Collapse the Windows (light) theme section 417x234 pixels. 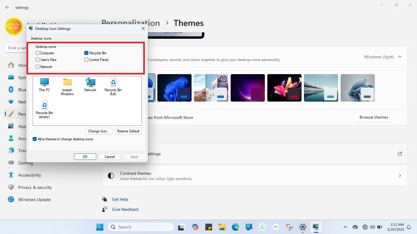pyautogui.click(x=400, y=57)
